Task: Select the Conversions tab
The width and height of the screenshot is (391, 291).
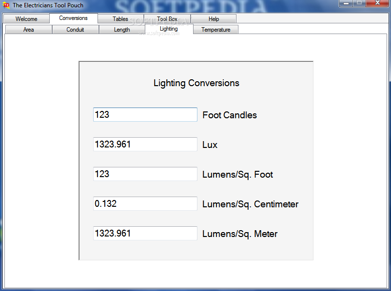Action: coord(73,18)
